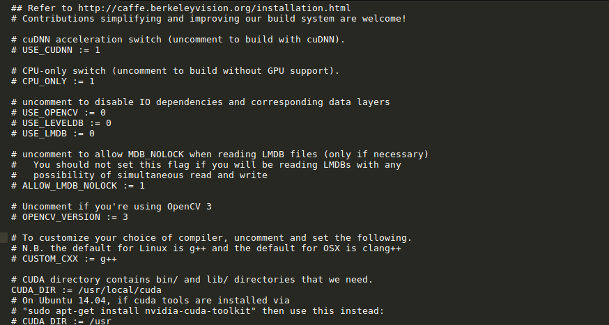Click the CUDA_DIR := /usr/local/cuda line
The image size is (609, 325).
coord(86,290)
